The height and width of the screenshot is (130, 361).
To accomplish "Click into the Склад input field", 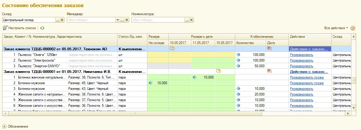I will [28, 20].
